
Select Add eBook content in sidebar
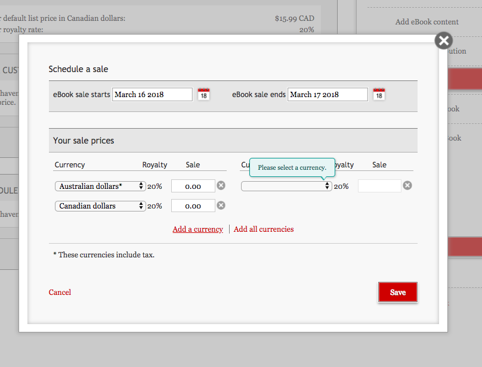pos(427,22)
